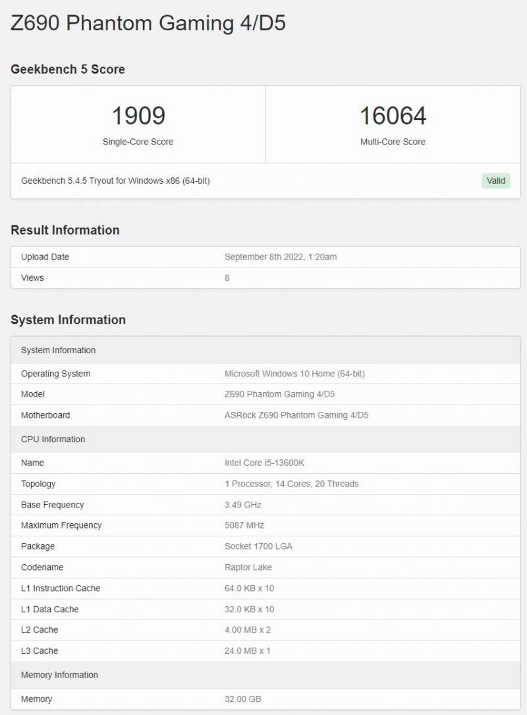
Task: Select the Maximum Frequency value 5087 MHz
Action: [246, 525]
